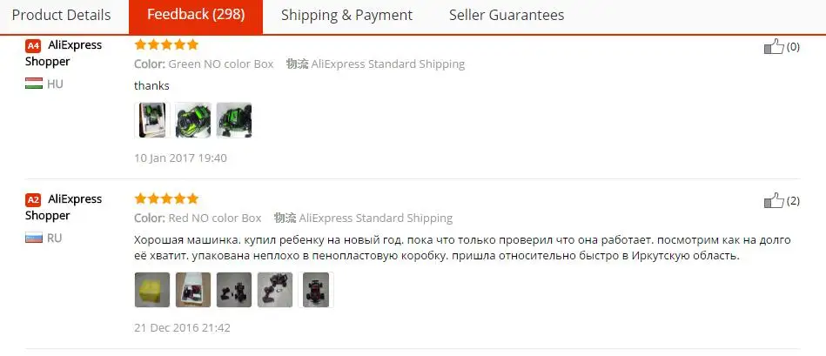The image size is (826, 356).
Task: Click the A4 member level badge
Action: pos(33,46)
